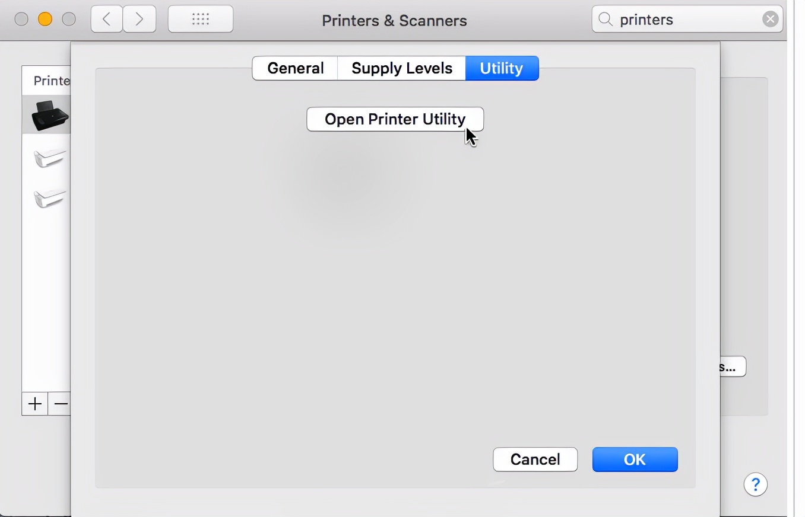Click the magnifying glass search icon
The width and height of the screenshot is (805, 517).
pyautogui.click(x=606, y=20)
